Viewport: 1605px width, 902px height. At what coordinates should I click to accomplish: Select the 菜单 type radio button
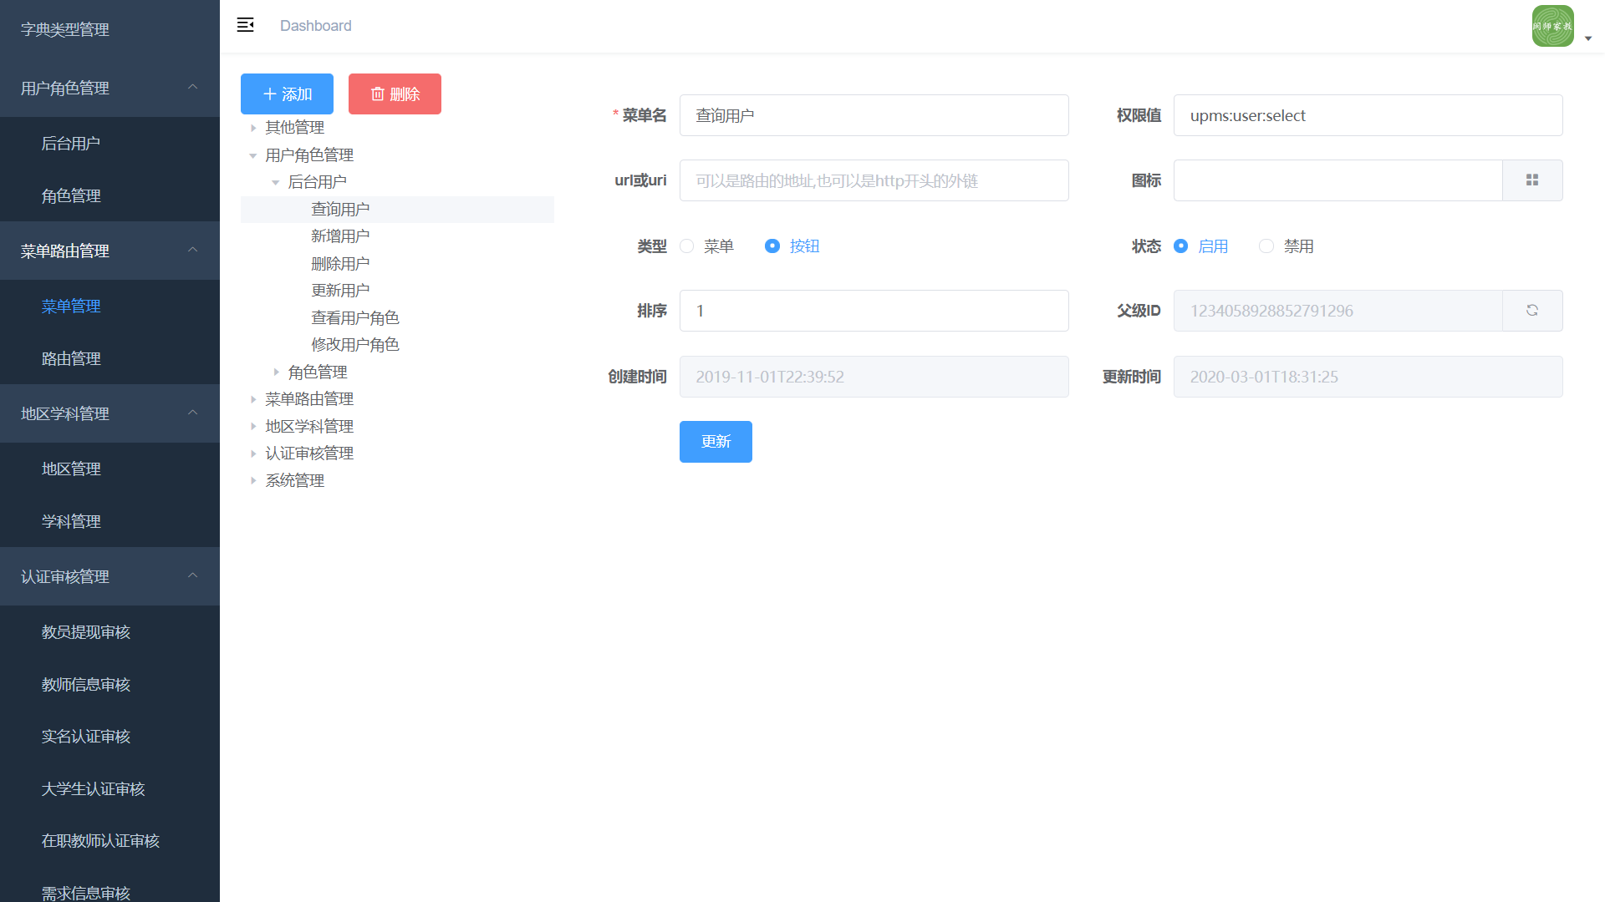pyautogui.click(x=687, y=246)
